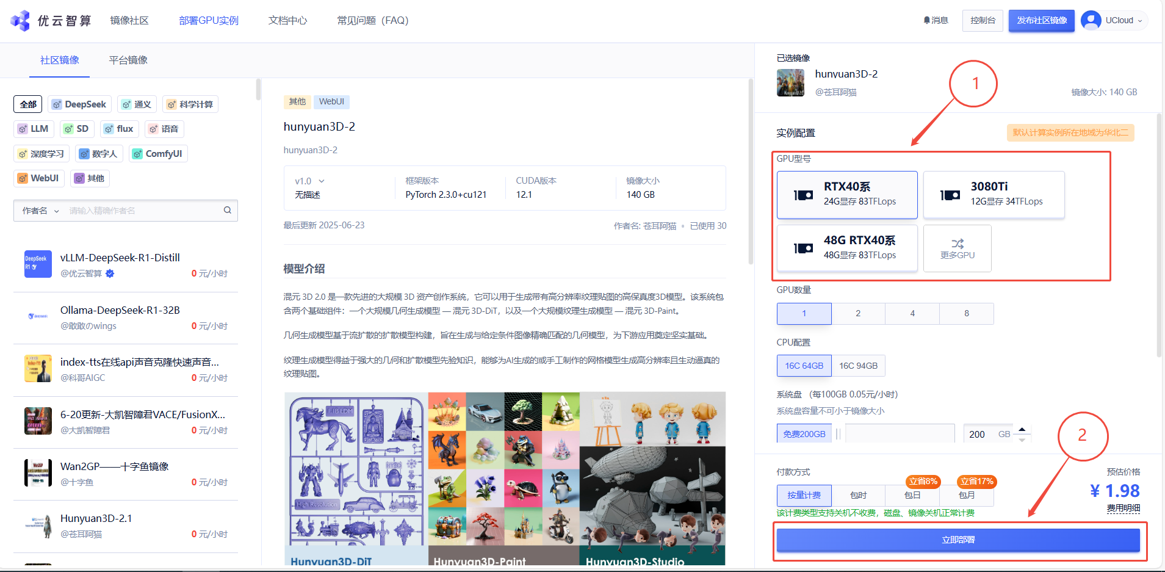Switch to 社区镜像 tab
The image size is (1165, 572).
point(60,60)
